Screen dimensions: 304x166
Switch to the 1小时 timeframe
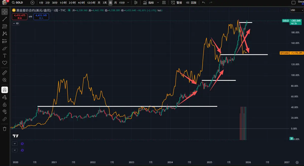tap(63, 3)
